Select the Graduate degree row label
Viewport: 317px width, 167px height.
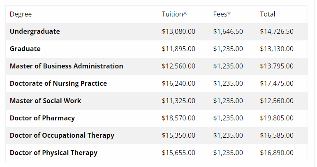25,49
